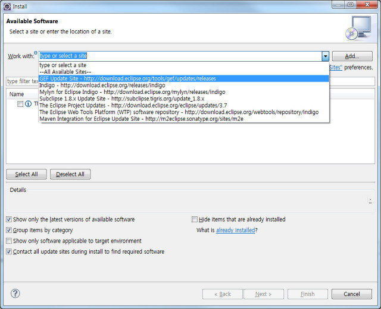Choose Subclipse 1.8.x Update Site
The width and height of the screenshot is (381, 309).
(184, 99)
